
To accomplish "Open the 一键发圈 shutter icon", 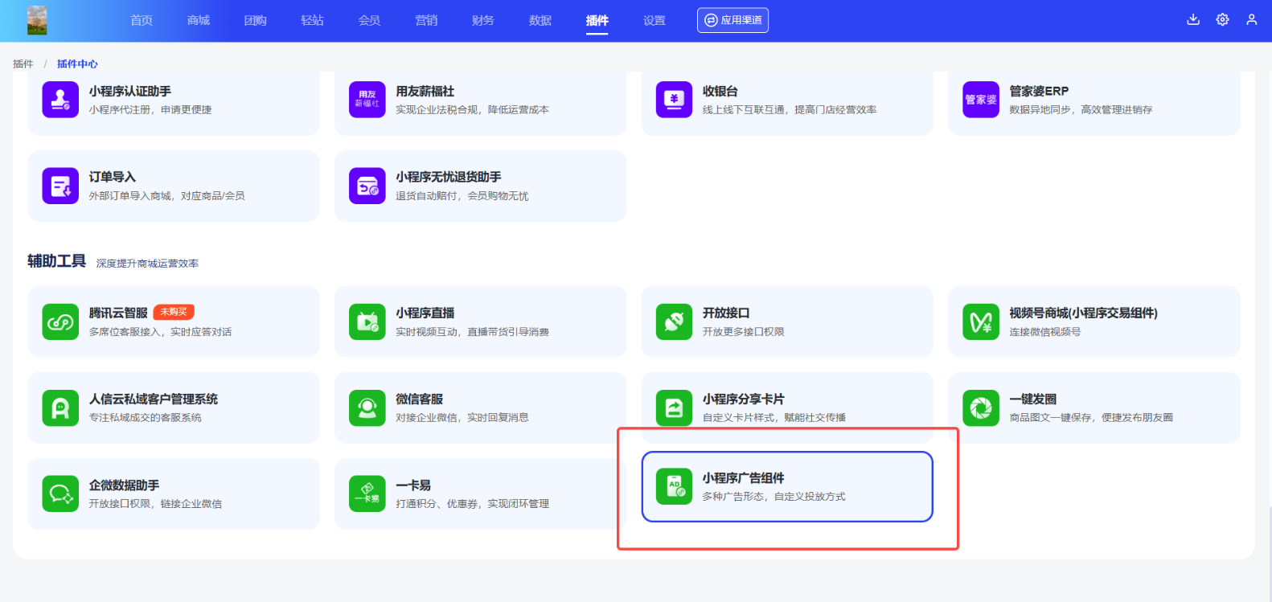I will 981,407.
